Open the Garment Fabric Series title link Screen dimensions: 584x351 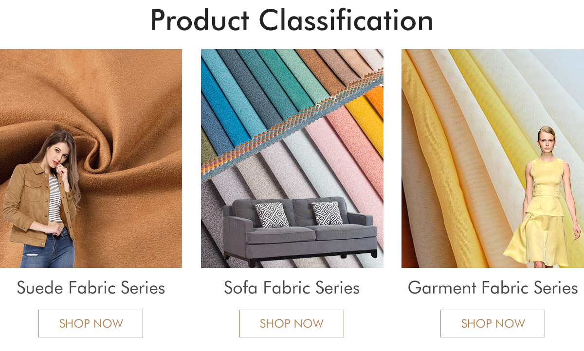pyautogui.click(x=493, y=287)
